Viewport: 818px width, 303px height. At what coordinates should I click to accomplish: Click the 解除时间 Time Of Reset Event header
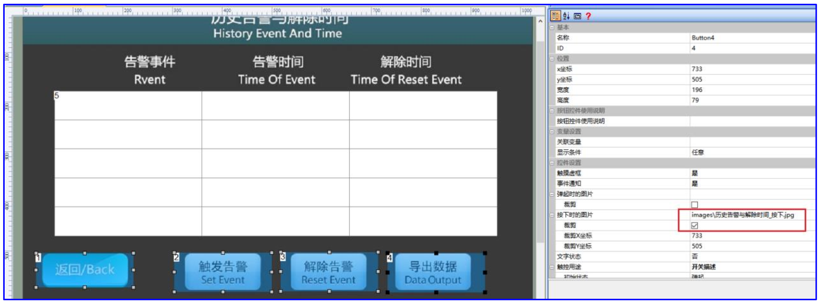click(x=406, y=70)
